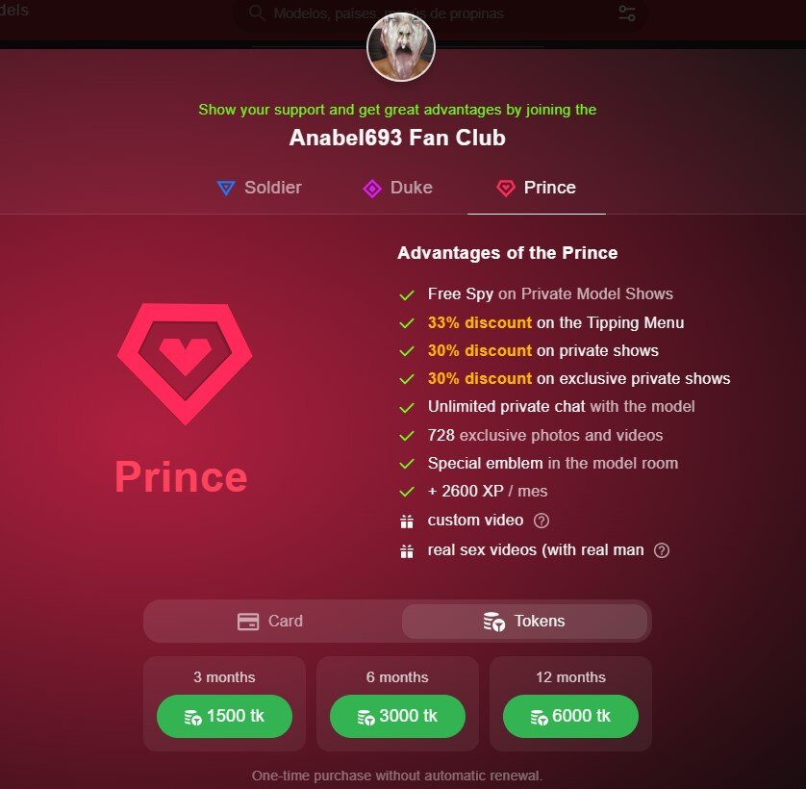Open real sex videos help icon
Screen dimensions: 806x789
(x=662, y=550)
